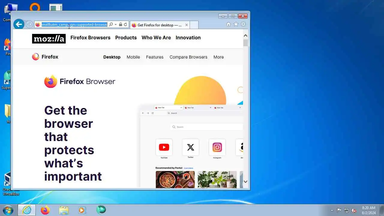Go back with the blue back arrow
Viewport: 384px width, 216px height.
tap(19, 24)
